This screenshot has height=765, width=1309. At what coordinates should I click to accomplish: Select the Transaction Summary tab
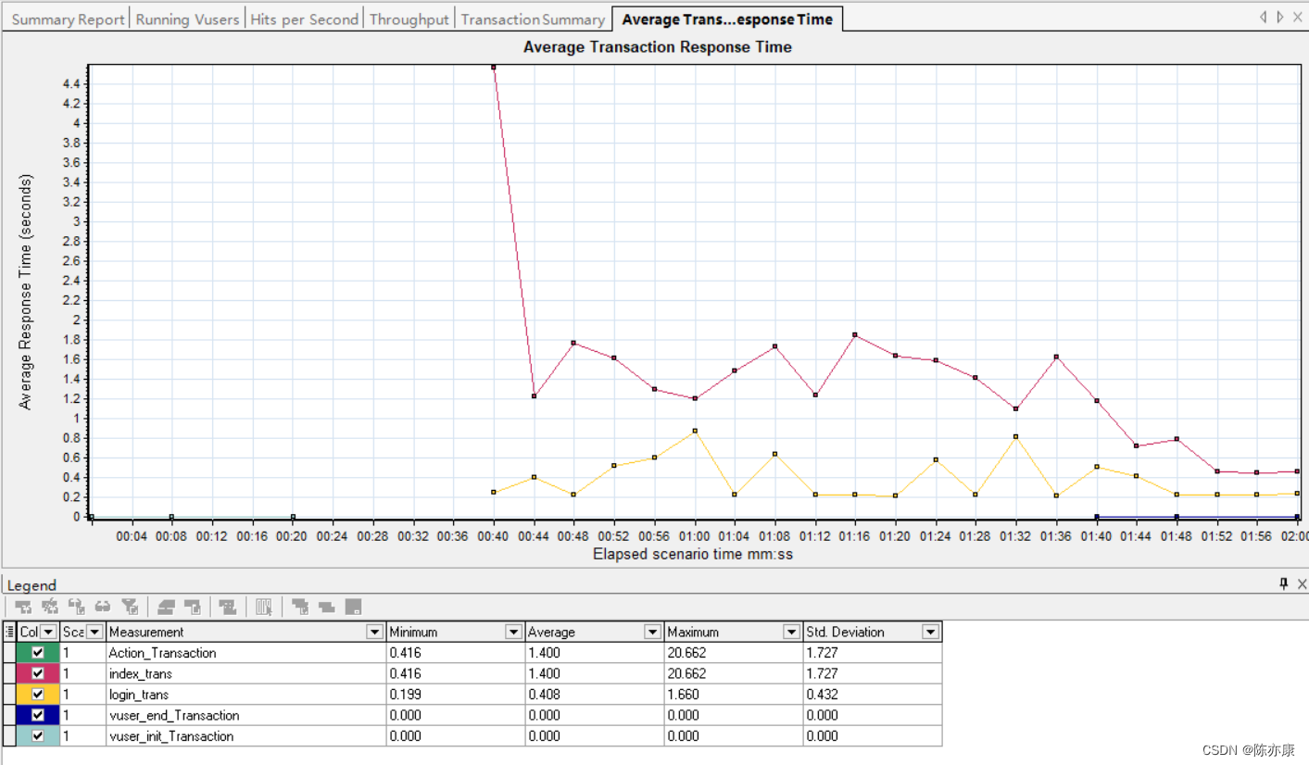533,19
